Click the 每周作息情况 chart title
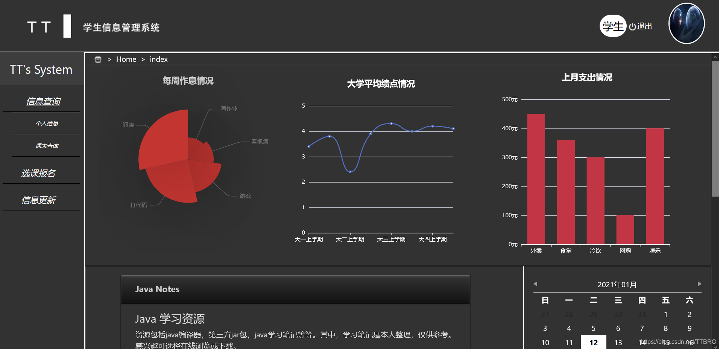This screenshot has width=720, height=349. (188, 81)
